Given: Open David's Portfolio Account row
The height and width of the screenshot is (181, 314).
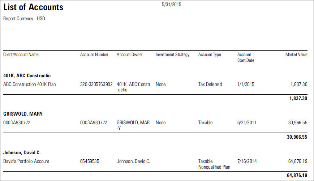Looking at the screenshot, I should [26, 161].
